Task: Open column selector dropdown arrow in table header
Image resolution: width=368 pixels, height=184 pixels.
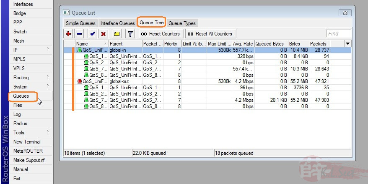Action: coord(347,43)
